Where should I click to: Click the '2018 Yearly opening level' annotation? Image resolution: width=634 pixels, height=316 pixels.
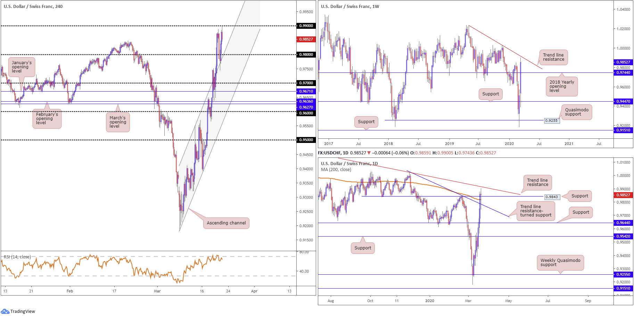click(x=562, y=86)
